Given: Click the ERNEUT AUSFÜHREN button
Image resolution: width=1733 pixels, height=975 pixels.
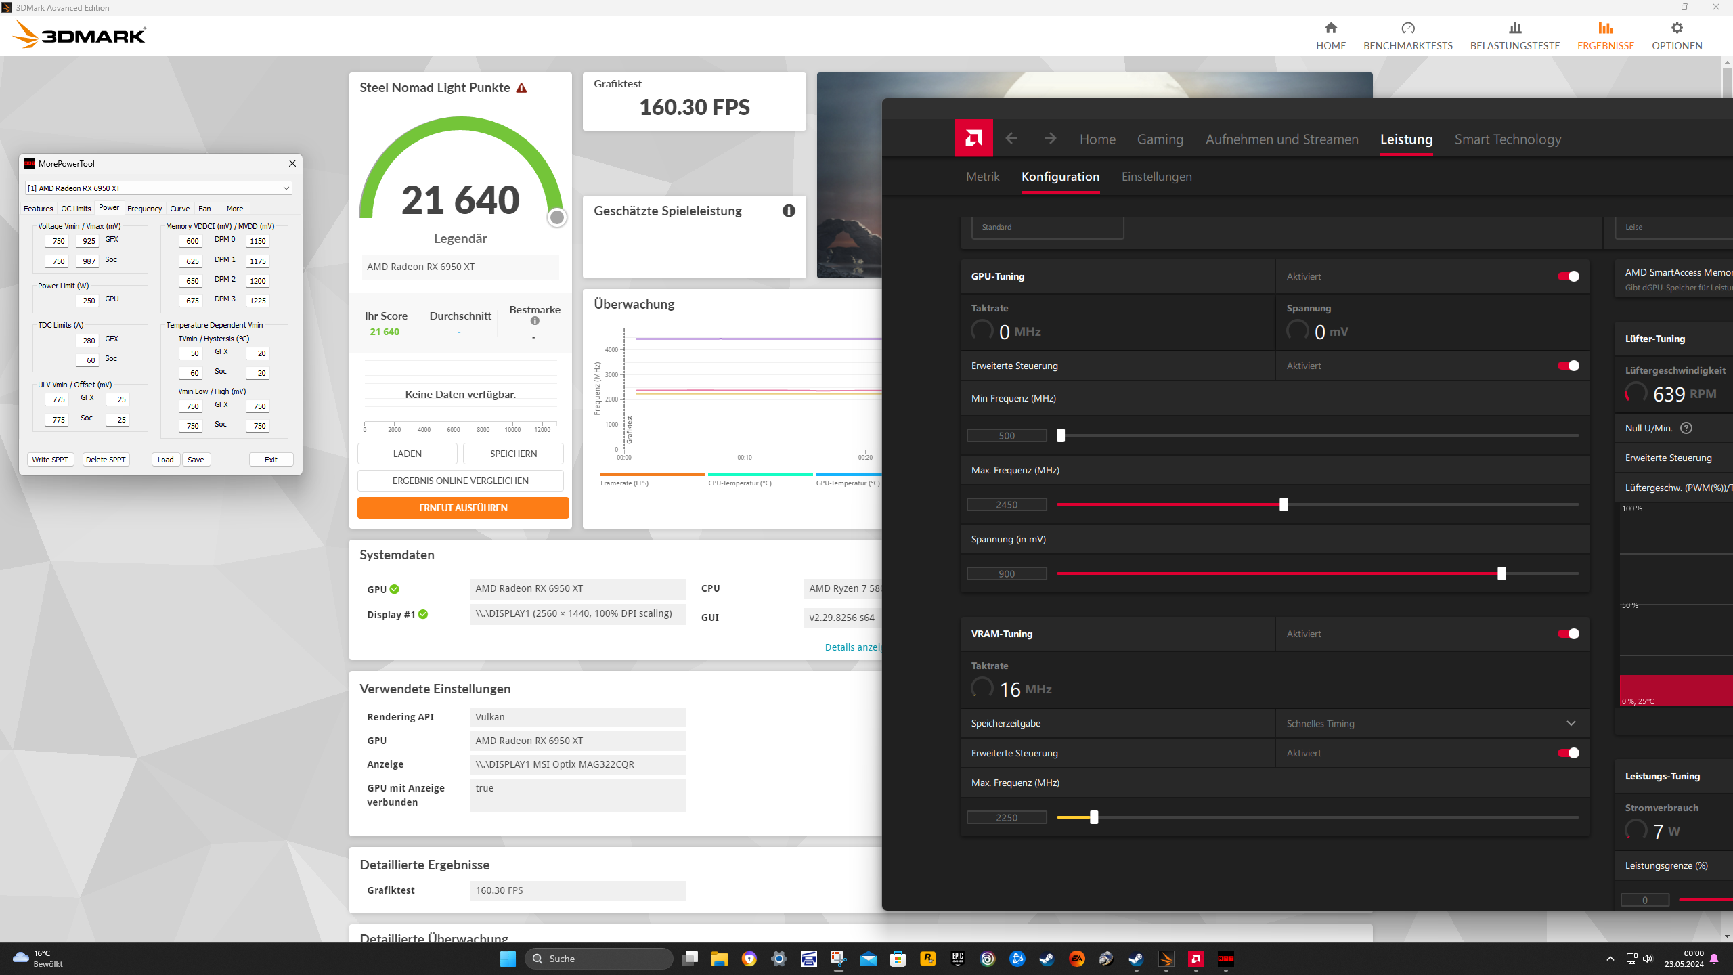Looking at the screenshot, I should click(x=463, y=508).
